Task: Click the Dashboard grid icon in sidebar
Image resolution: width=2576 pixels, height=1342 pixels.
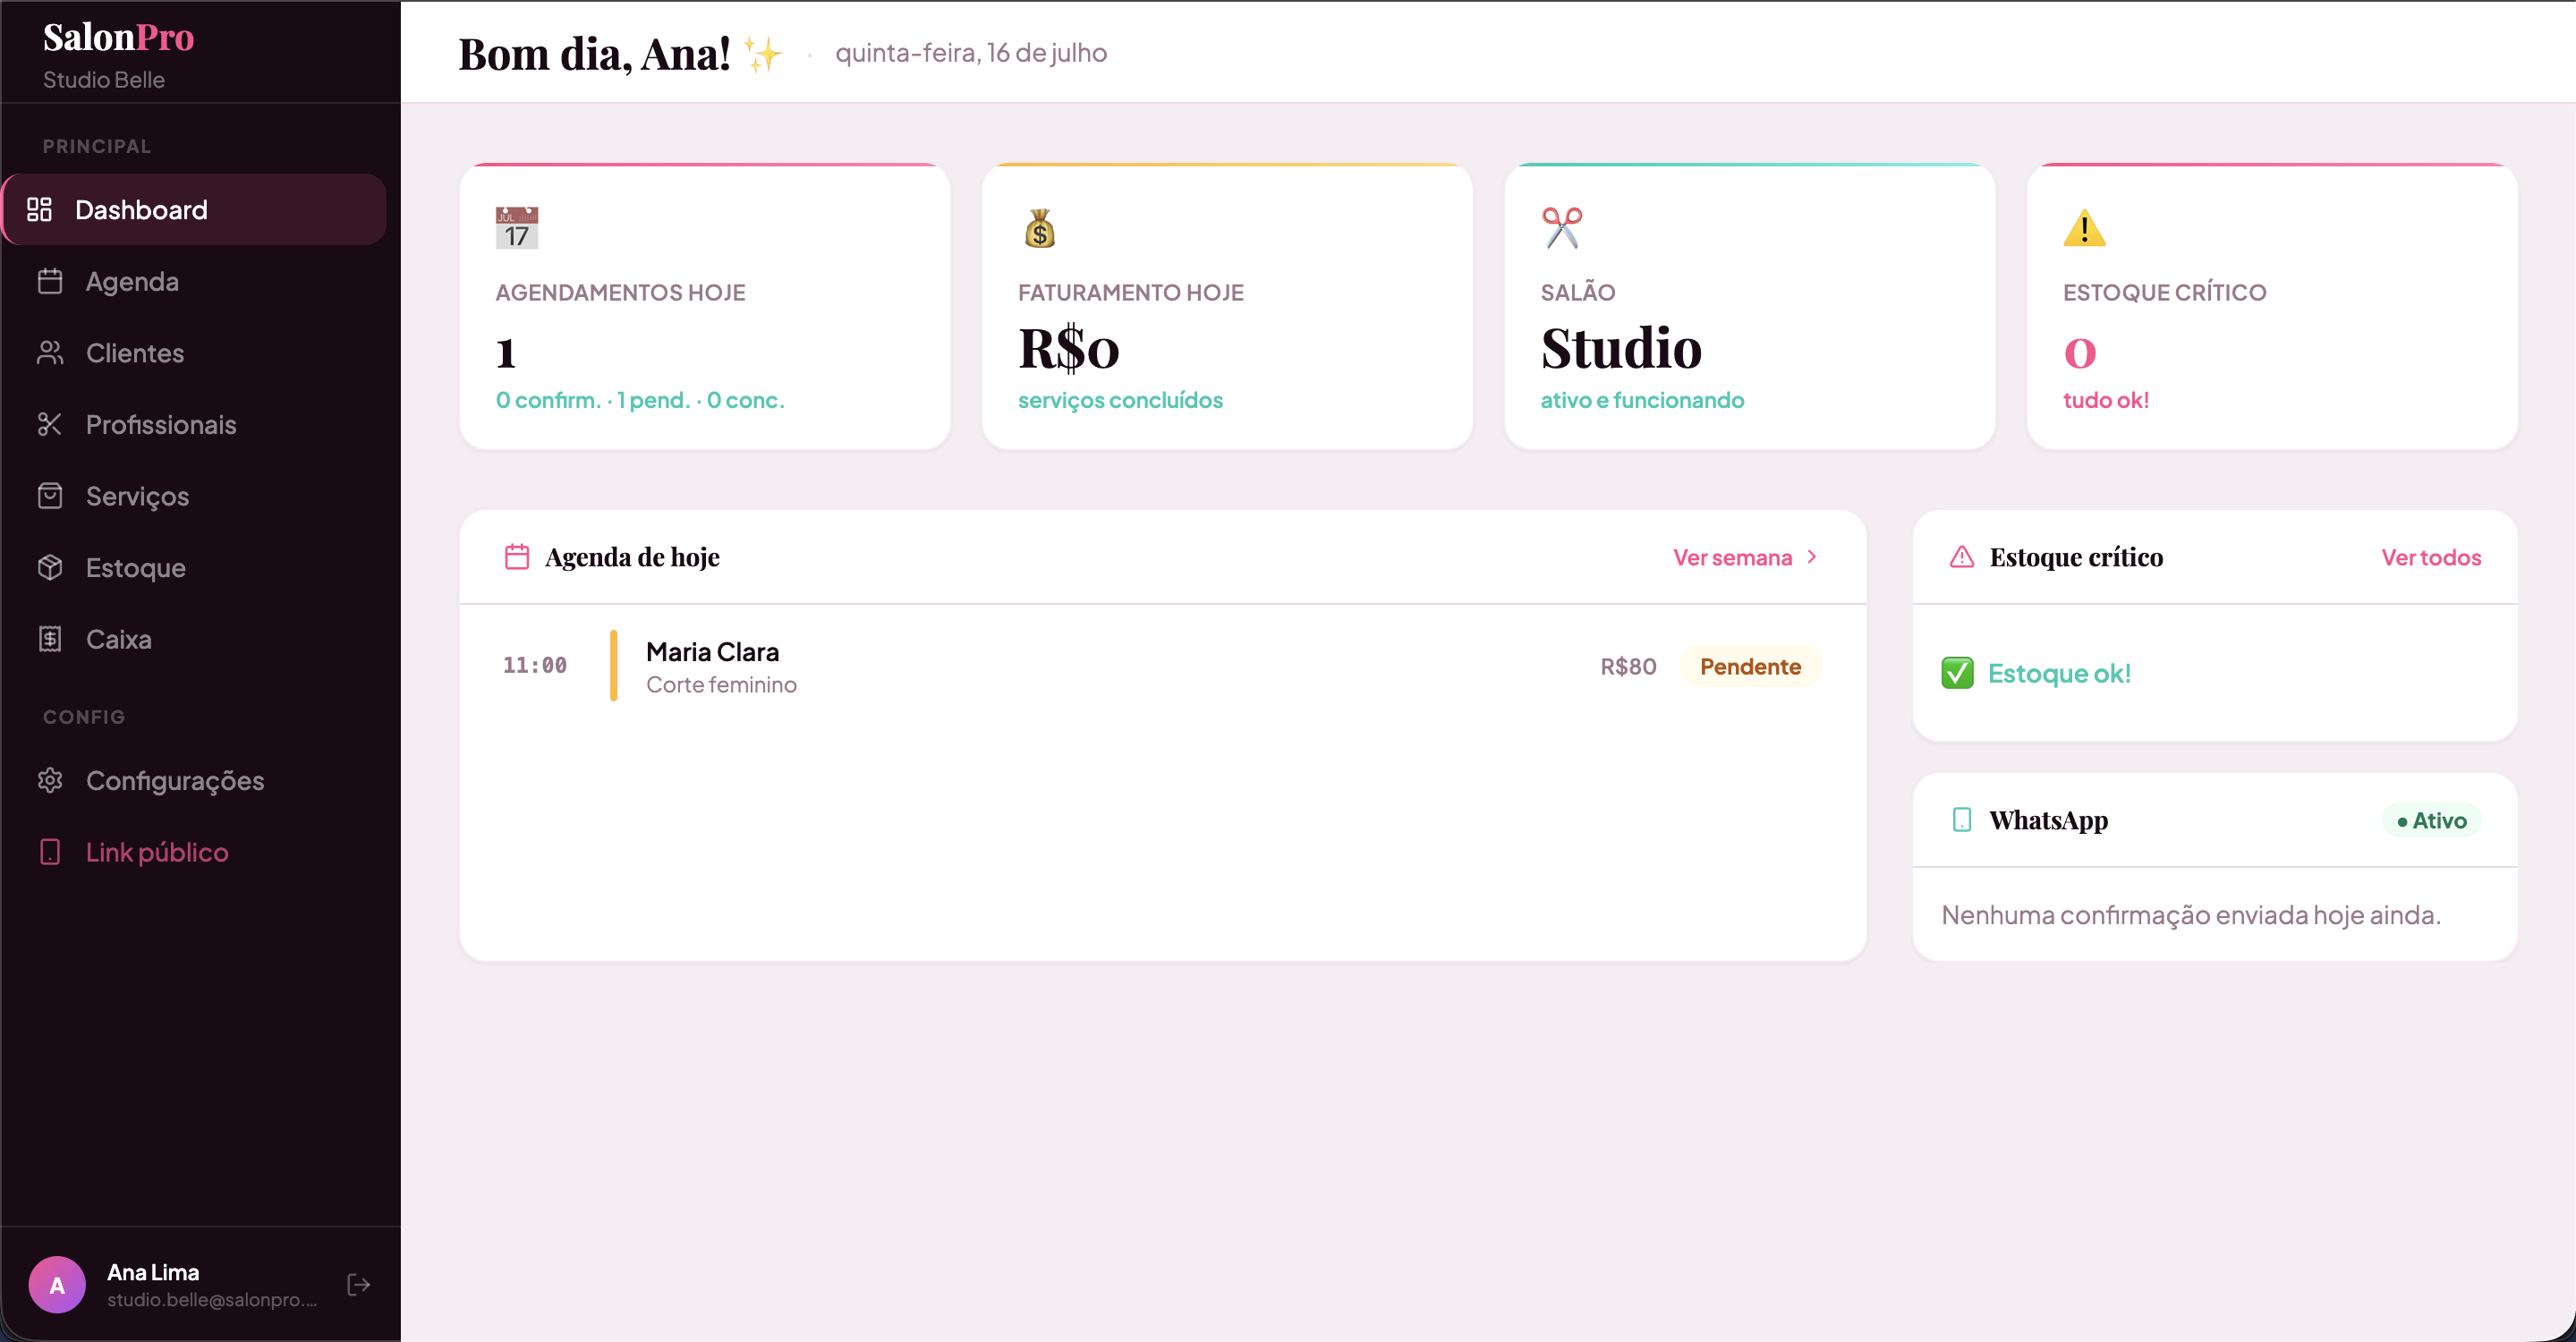Action: pyautogui.click(x=39, y=209)
